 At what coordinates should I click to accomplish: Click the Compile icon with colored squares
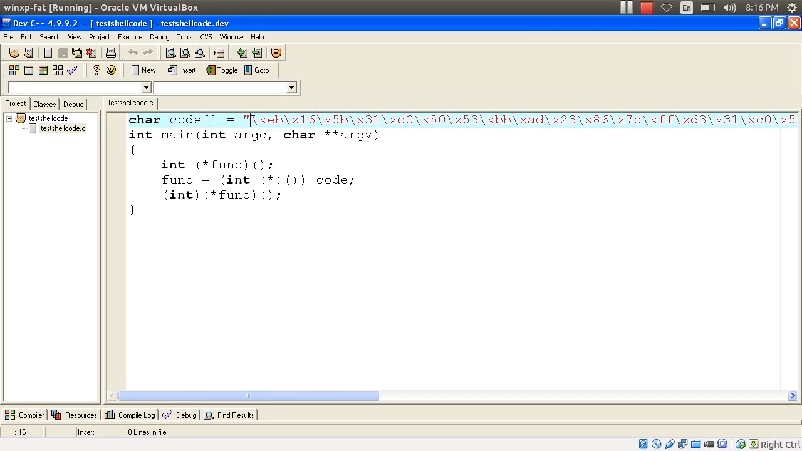pyautogui.click(x=14, y=70)
